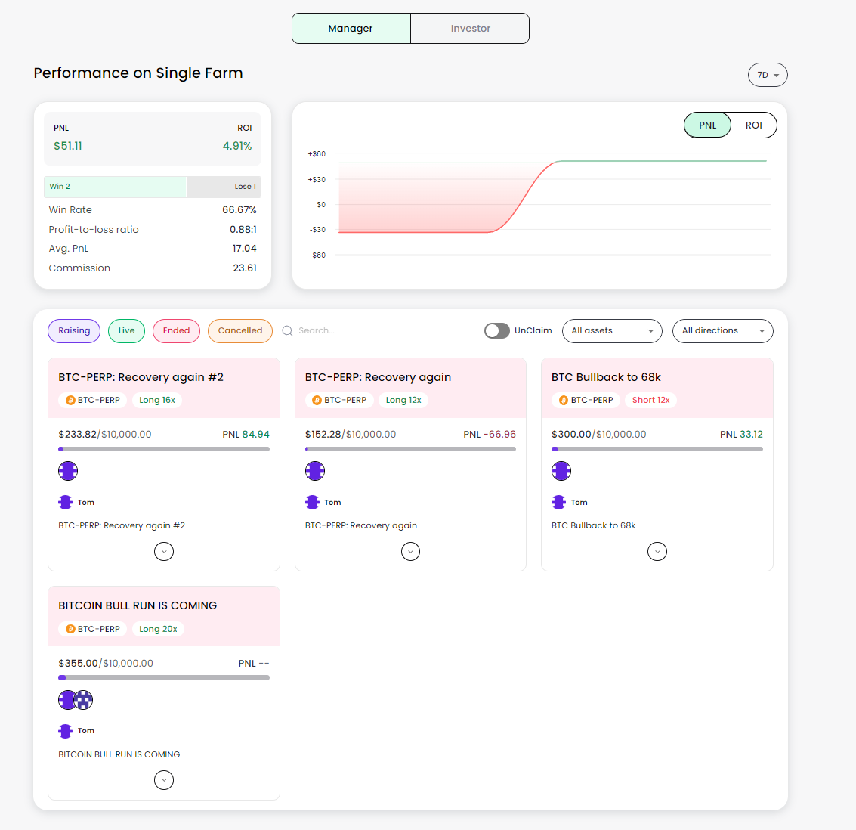The width and height of the screenshot is (856, 830).
Task: Open the All directions dropdown
Action: point(723,331)
